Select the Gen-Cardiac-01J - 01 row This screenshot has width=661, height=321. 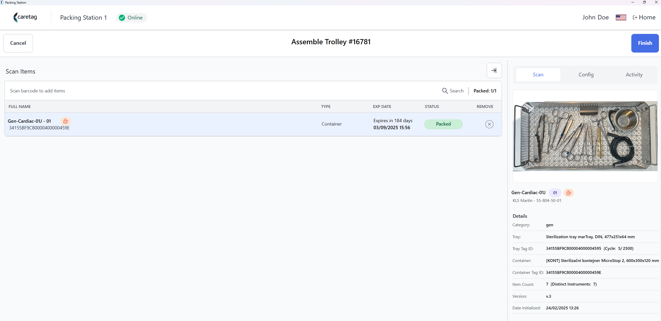tap(253, 124)
